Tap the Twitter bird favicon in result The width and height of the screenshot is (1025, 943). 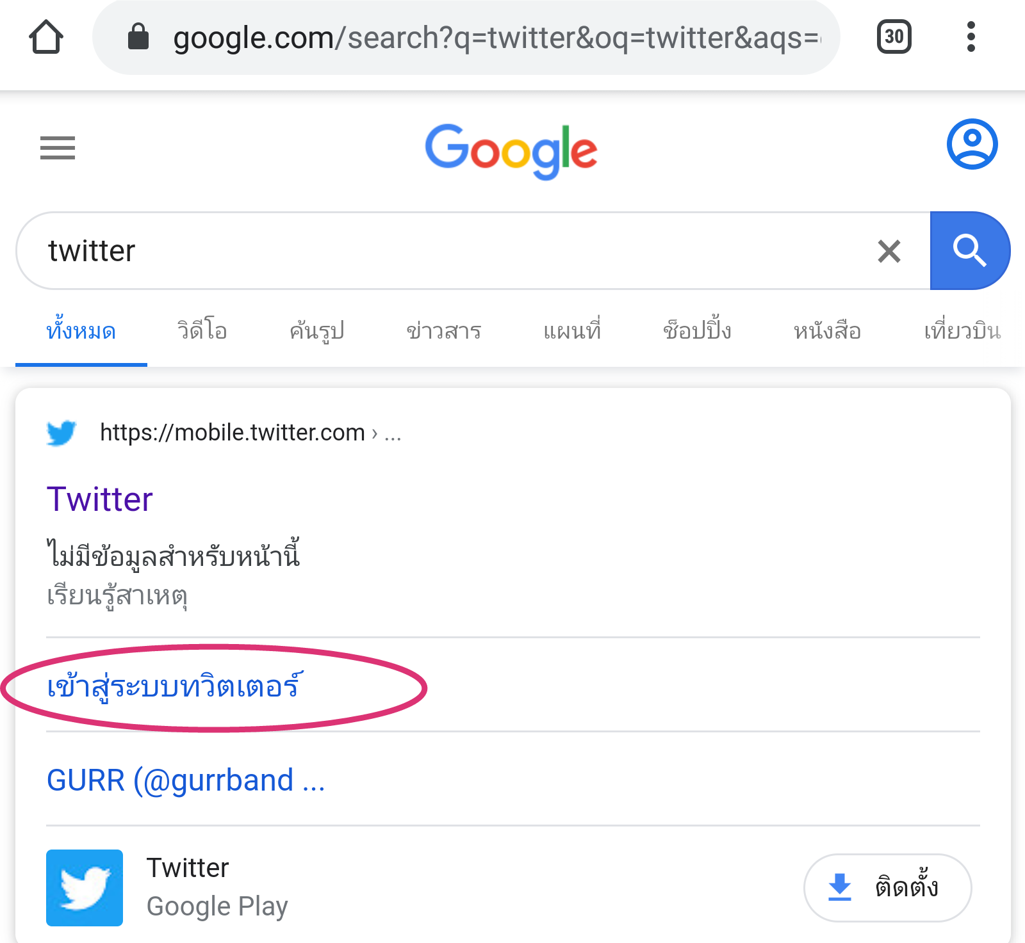coord(61,433)
